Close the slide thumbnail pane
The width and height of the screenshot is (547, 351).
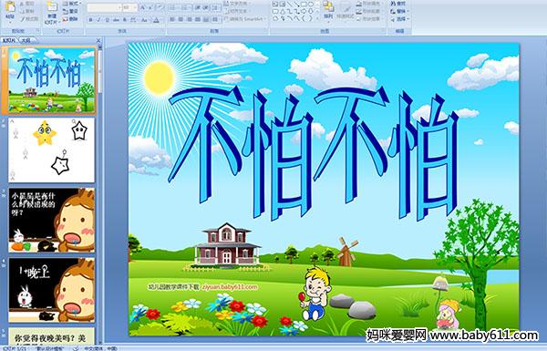(x=98, y=40)
